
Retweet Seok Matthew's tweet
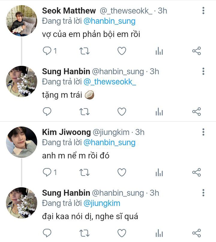[x=84, y=51]
